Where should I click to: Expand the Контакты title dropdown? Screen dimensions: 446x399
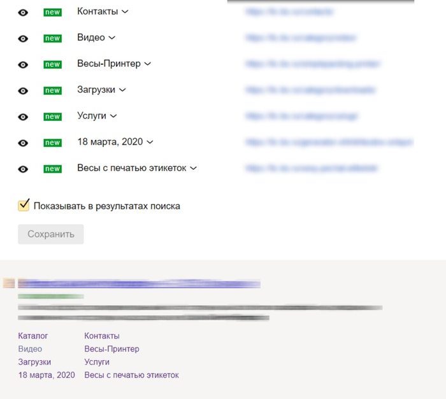(x=125, y=11)
